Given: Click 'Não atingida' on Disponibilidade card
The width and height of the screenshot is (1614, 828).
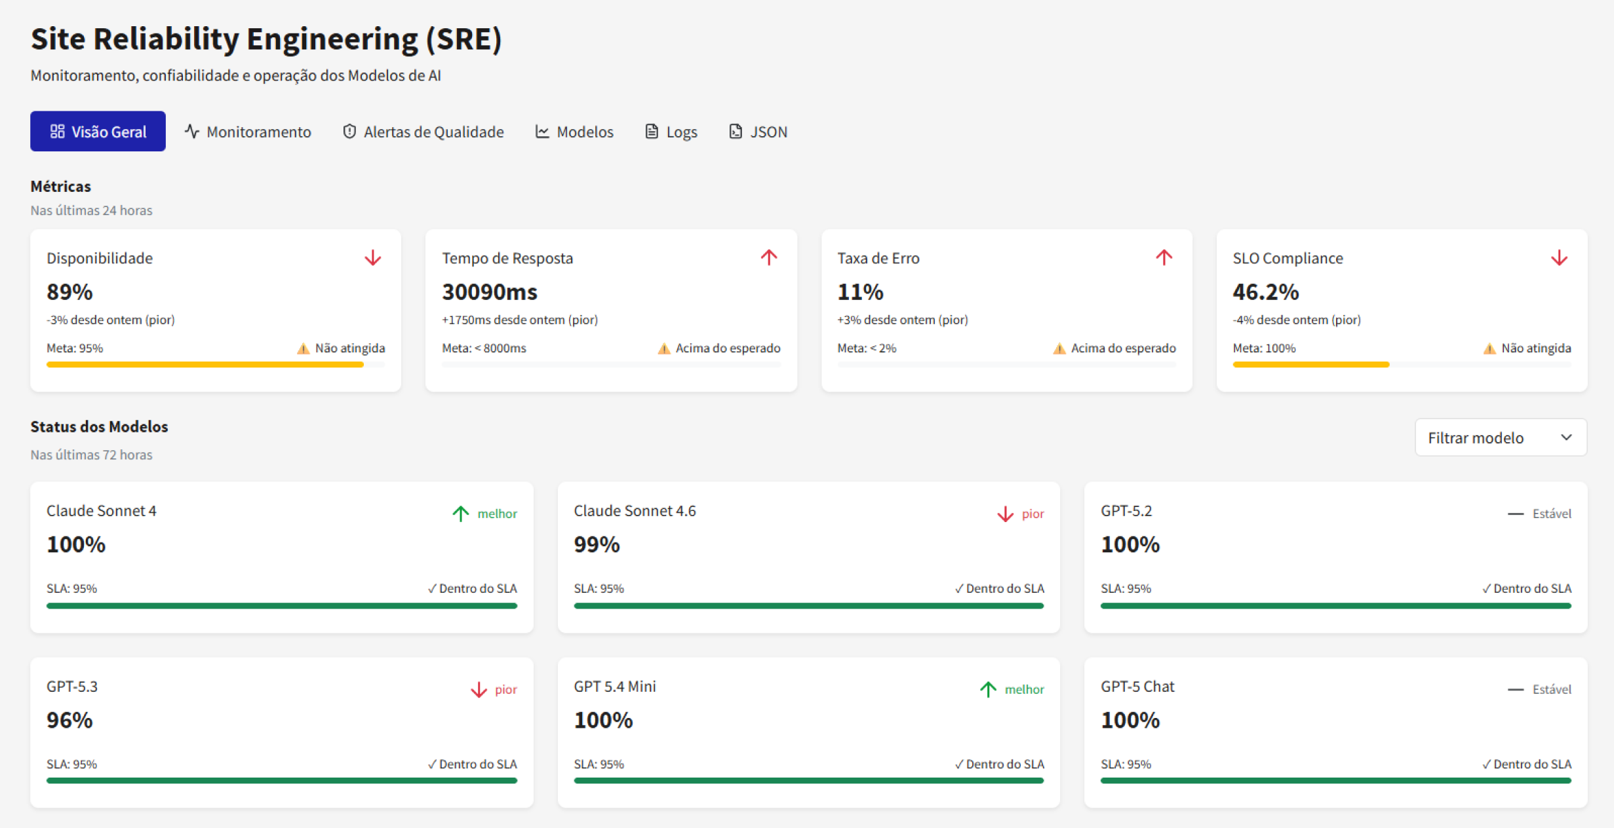Looking at the screenshot, I should point(350,348).
